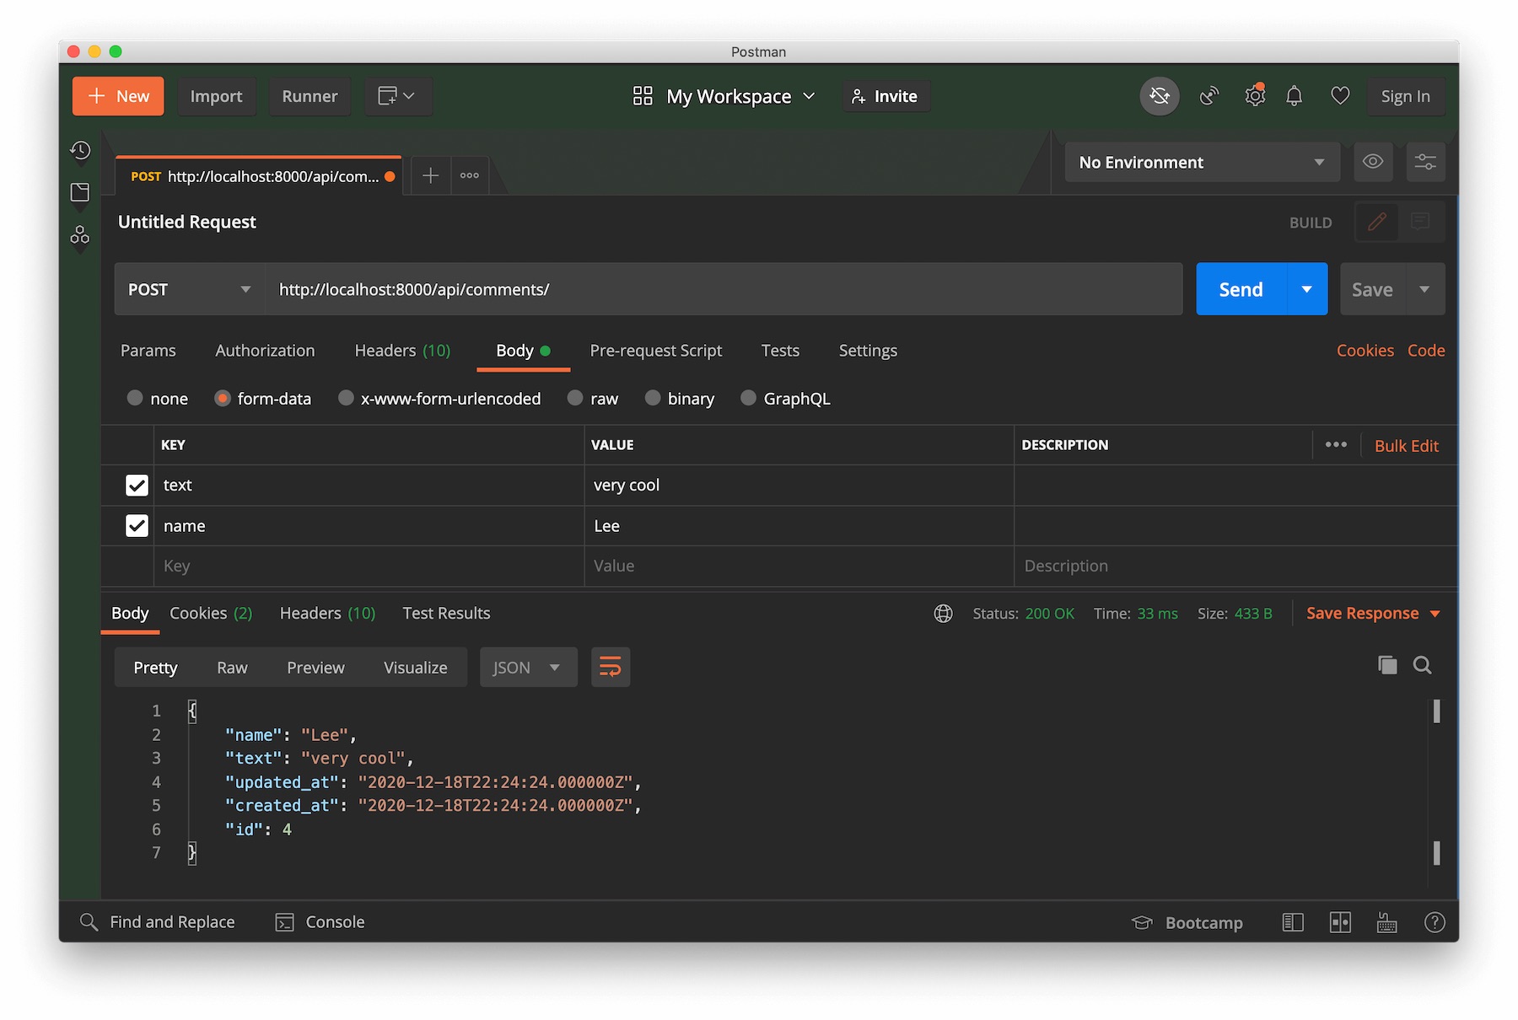Click the empty Key cell
This screenshot has height=1020, width=1518.
pos(369,566)
